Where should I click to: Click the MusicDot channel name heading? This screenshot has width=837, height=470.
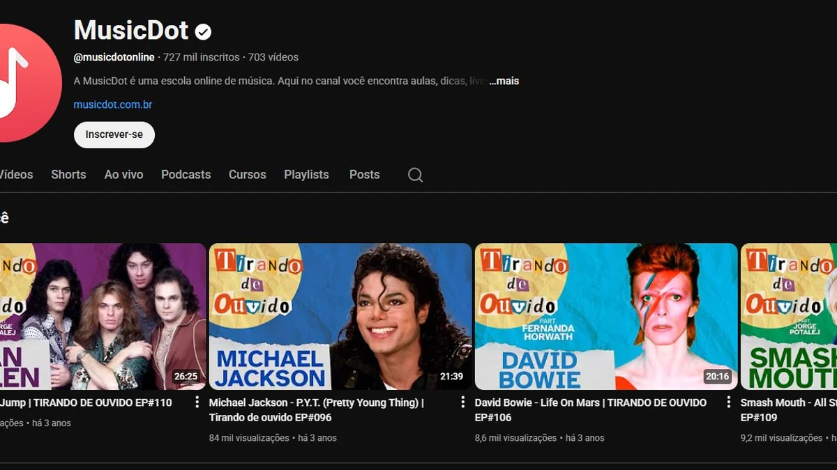pyautogui.click(x=131, y=31)
